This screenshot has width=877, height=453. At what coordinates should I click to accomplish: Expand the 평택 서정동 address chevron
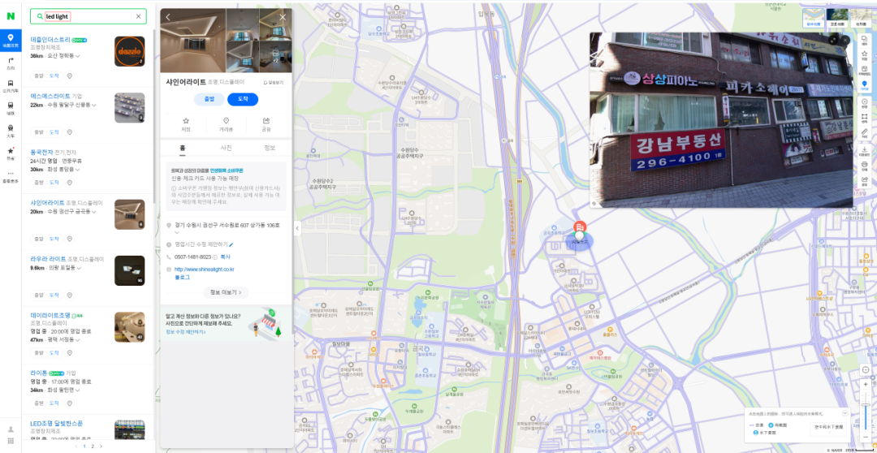coord(78,339)
